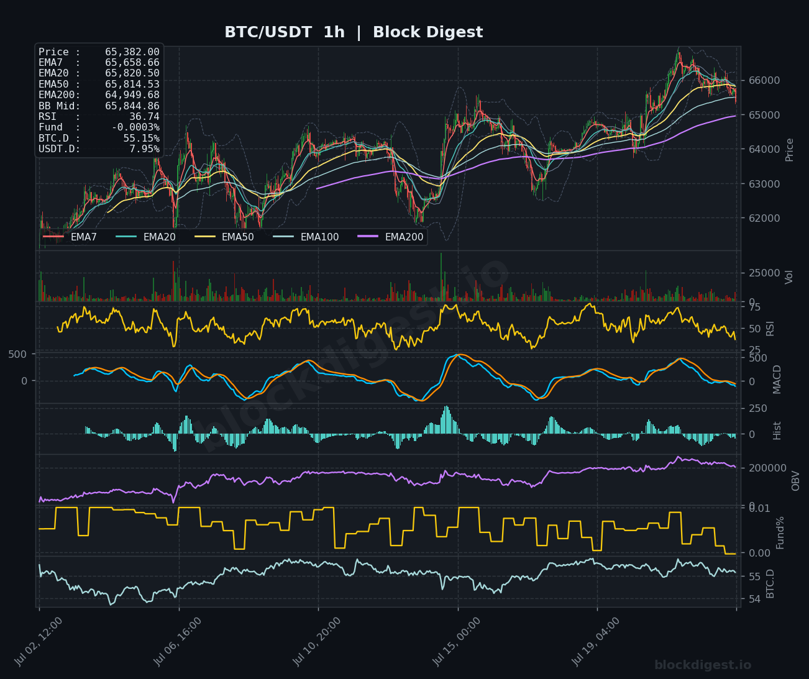Click the EMA50 65,814.53 stat line
The image size is (809, 679).
point(99,84)
